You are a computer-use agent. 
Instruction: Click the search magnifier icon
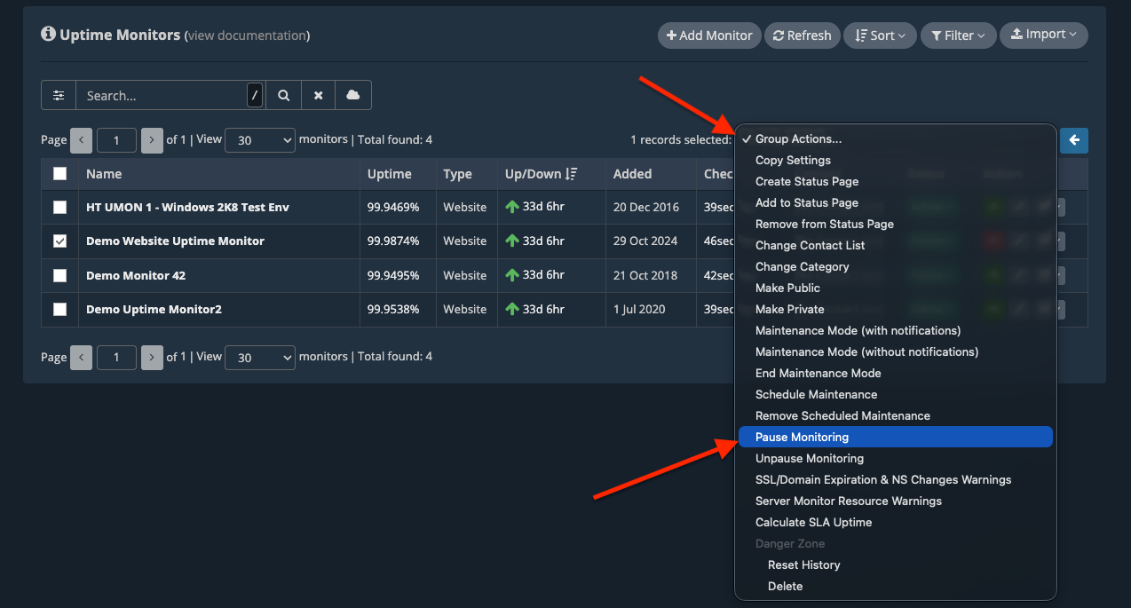[283, 95]
